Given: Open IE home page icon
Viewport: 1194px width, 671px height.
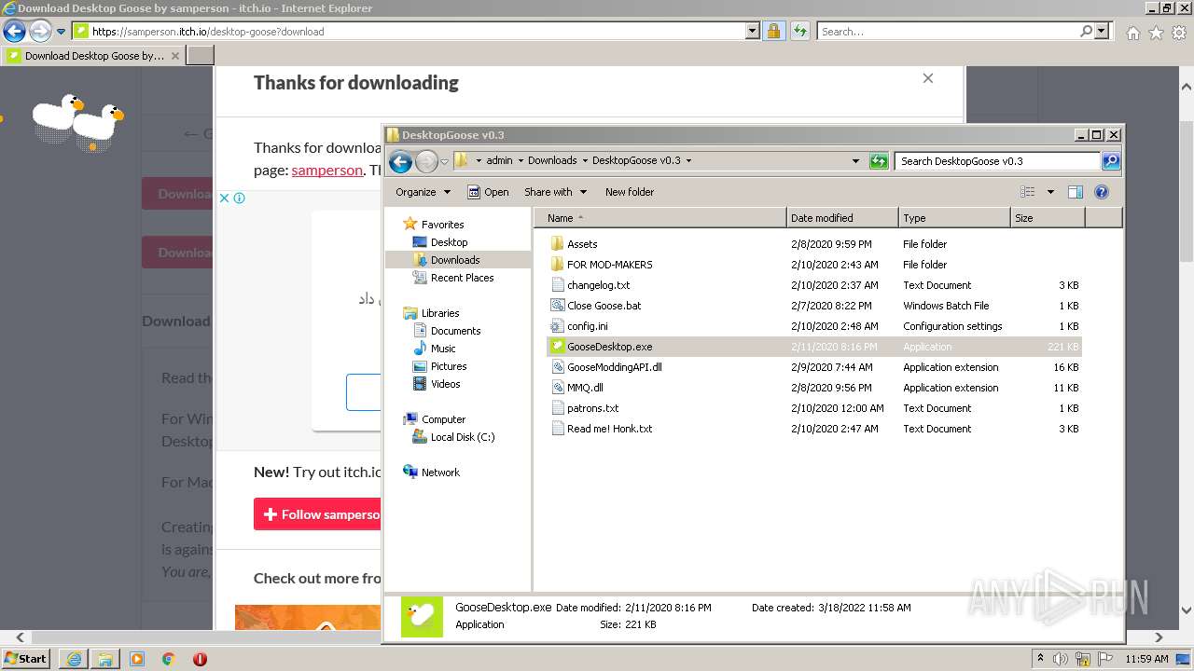Looking at the screenshot, I should point(1132,33).
